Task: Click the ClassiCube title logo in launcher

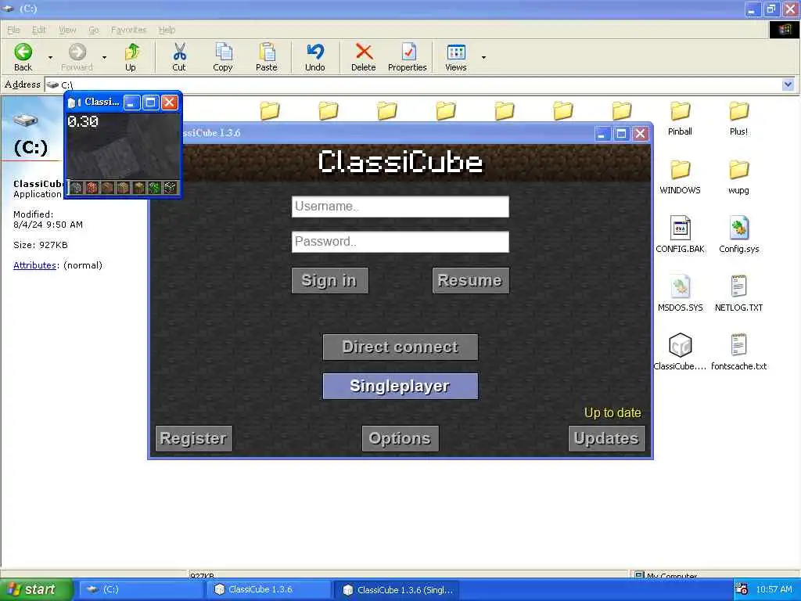Action: click(x=400, y=161)
